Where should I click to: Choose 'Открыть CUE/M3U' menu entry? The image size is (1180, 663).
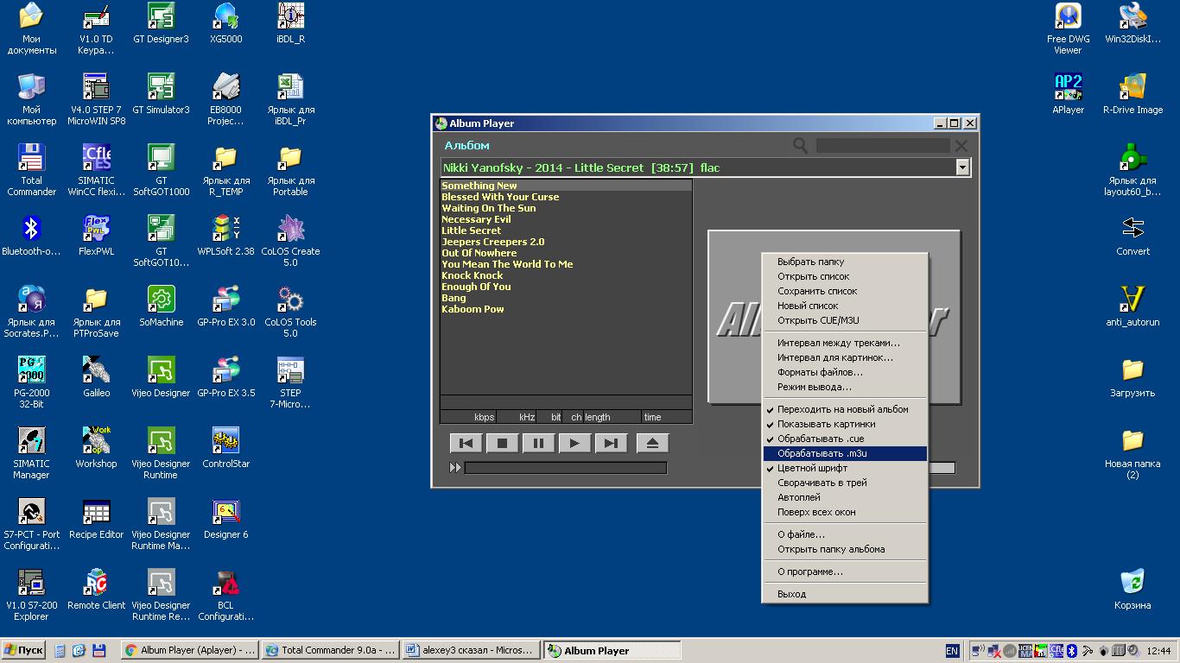click(845, 320)
